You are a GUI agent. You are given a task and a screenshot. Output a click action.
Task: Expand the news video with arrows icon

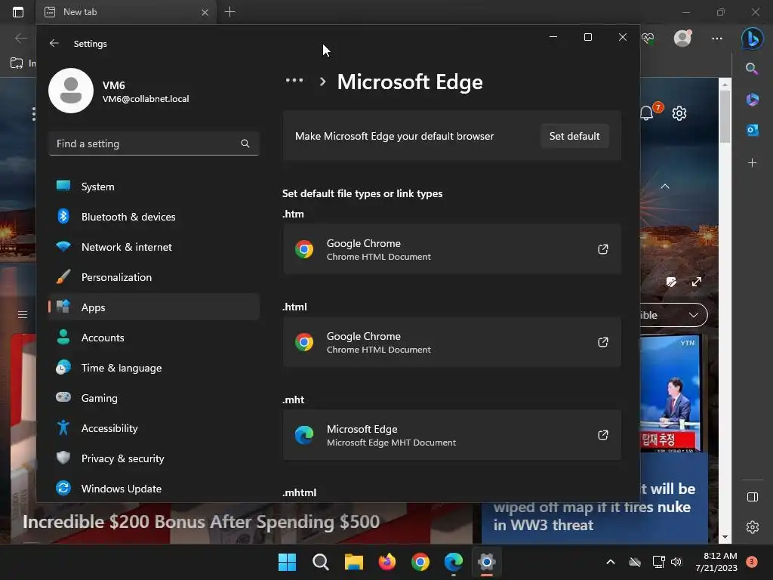click(697, 282)
